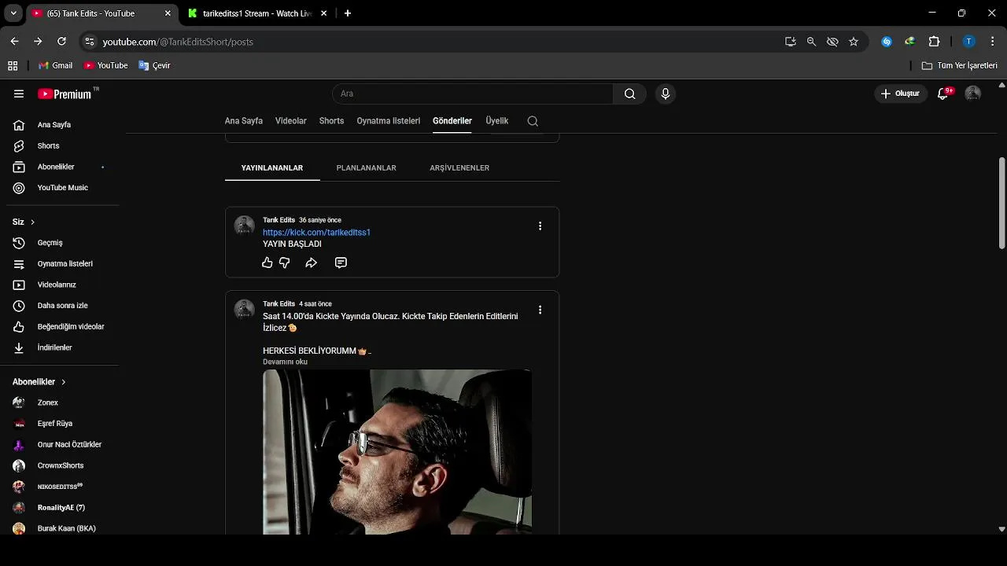Image resolution: width=1007 pixels, height=566 pixels.
Task: Open comments on YAYIN BAŞLADI post
Action: (341, 263)
